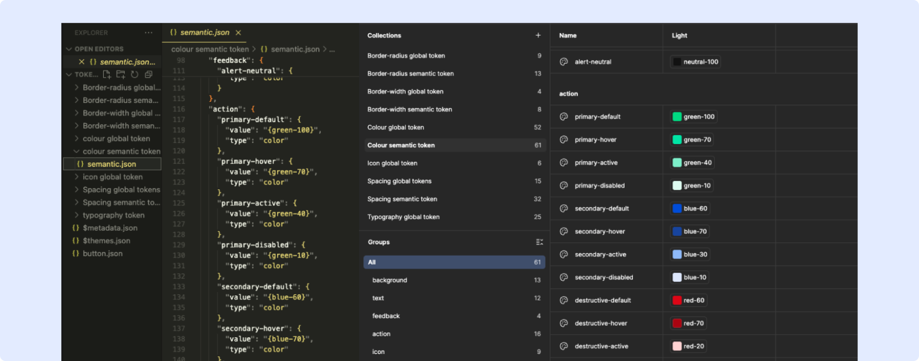This screenshot has width=919, height=361.
Task: Open Explorer more actions ellipsis menu
Action: point(149,33)
